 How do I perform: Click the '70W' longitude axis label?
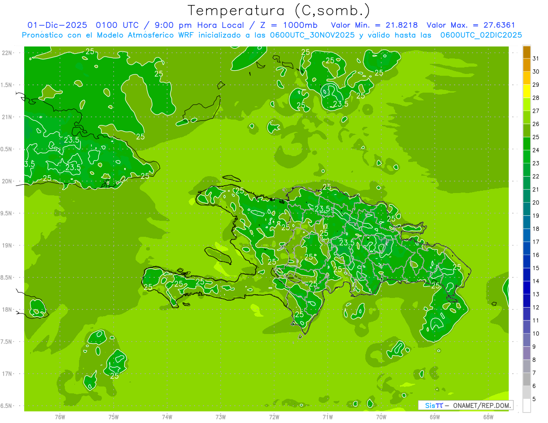(381, 417)
